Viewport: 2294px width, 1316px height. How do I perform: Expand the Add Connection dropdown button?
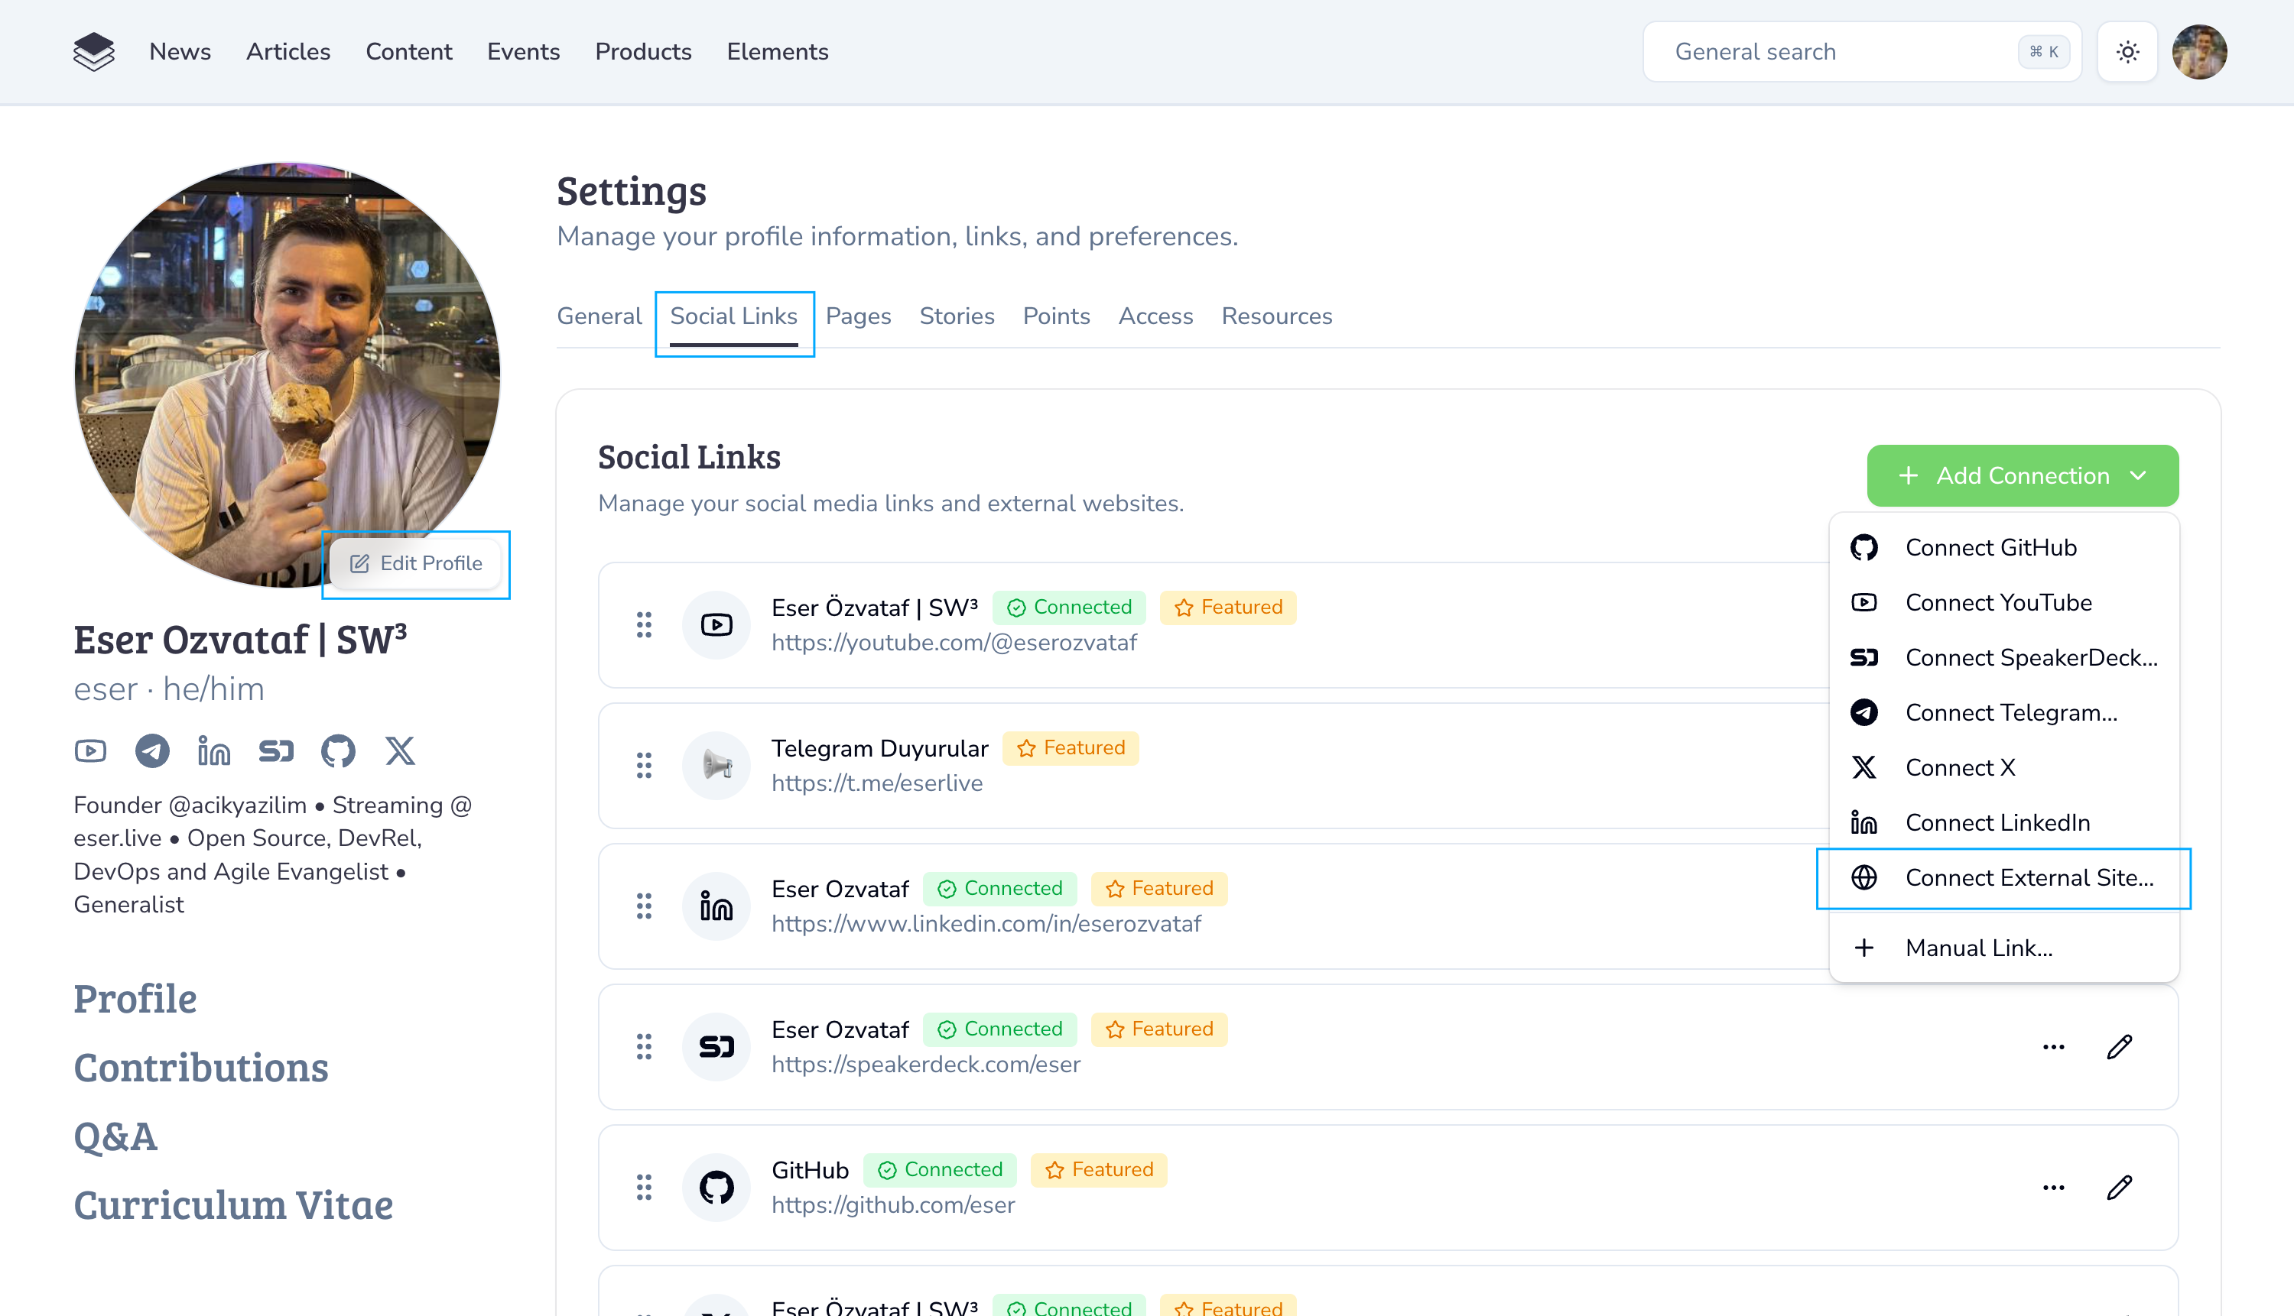click(2022, 475)
